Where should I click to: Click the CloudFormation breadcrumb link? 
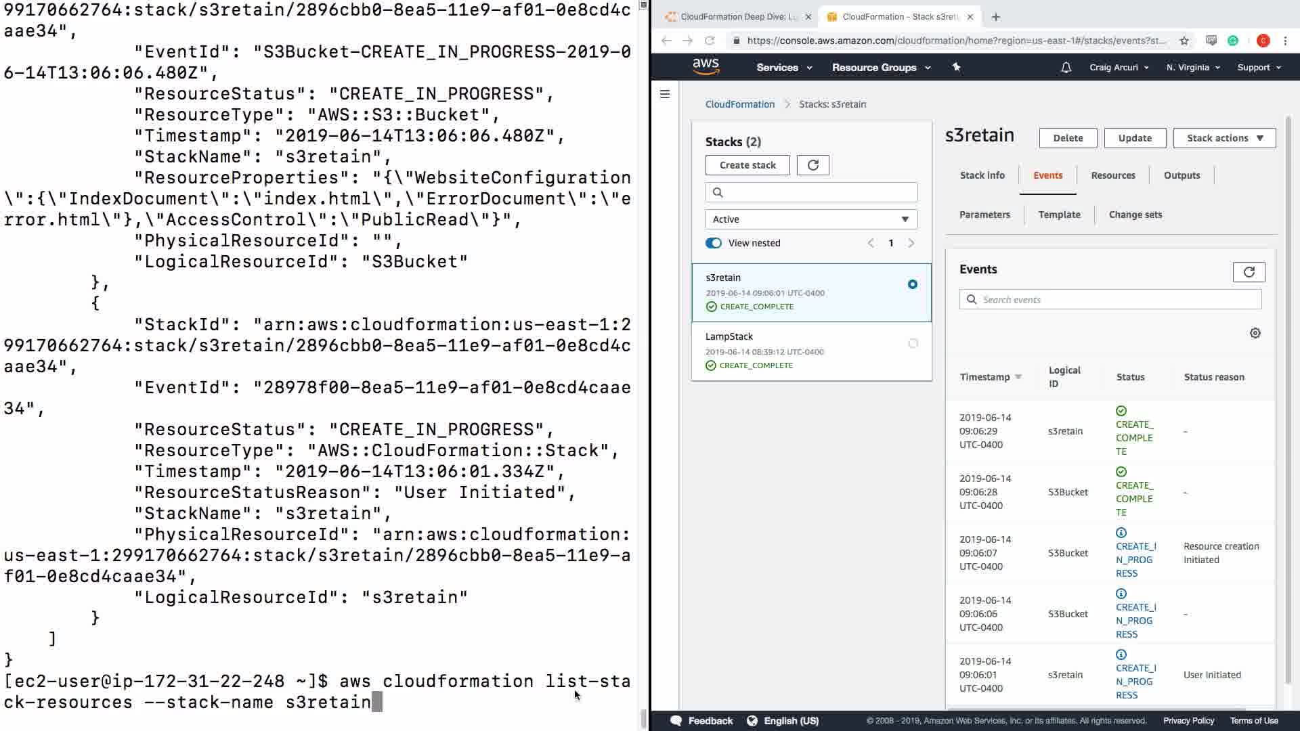pyautogui.click(x=739, y=104)
